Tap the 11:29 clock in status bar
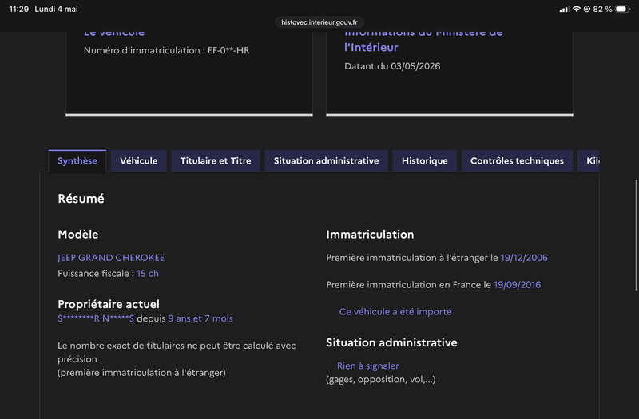Screen dimensions: 639x419 [x=18, y=9]
